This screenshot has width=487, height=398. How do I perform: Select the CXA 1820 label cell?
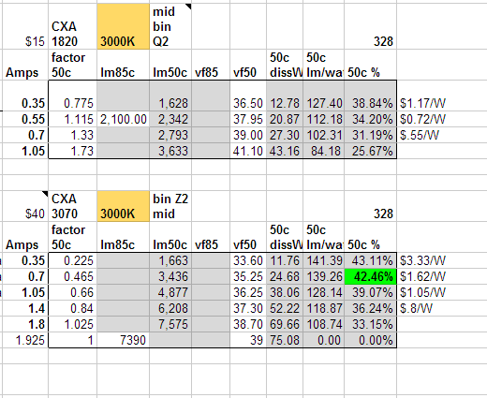73,26
